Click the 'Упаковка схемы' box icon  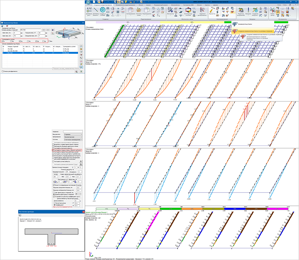pyautogui.click(x=139, y=11)
